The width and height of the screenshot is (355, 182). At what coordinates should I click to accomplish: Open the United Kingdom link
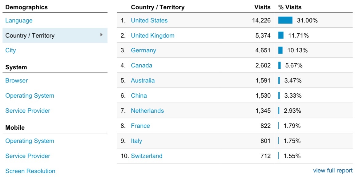(153, 36)
